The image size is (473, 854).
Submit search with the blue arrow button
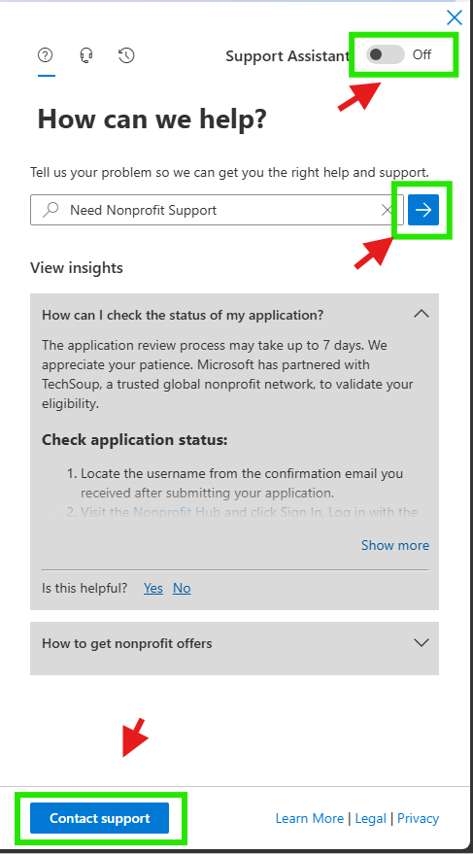(423, 210)
